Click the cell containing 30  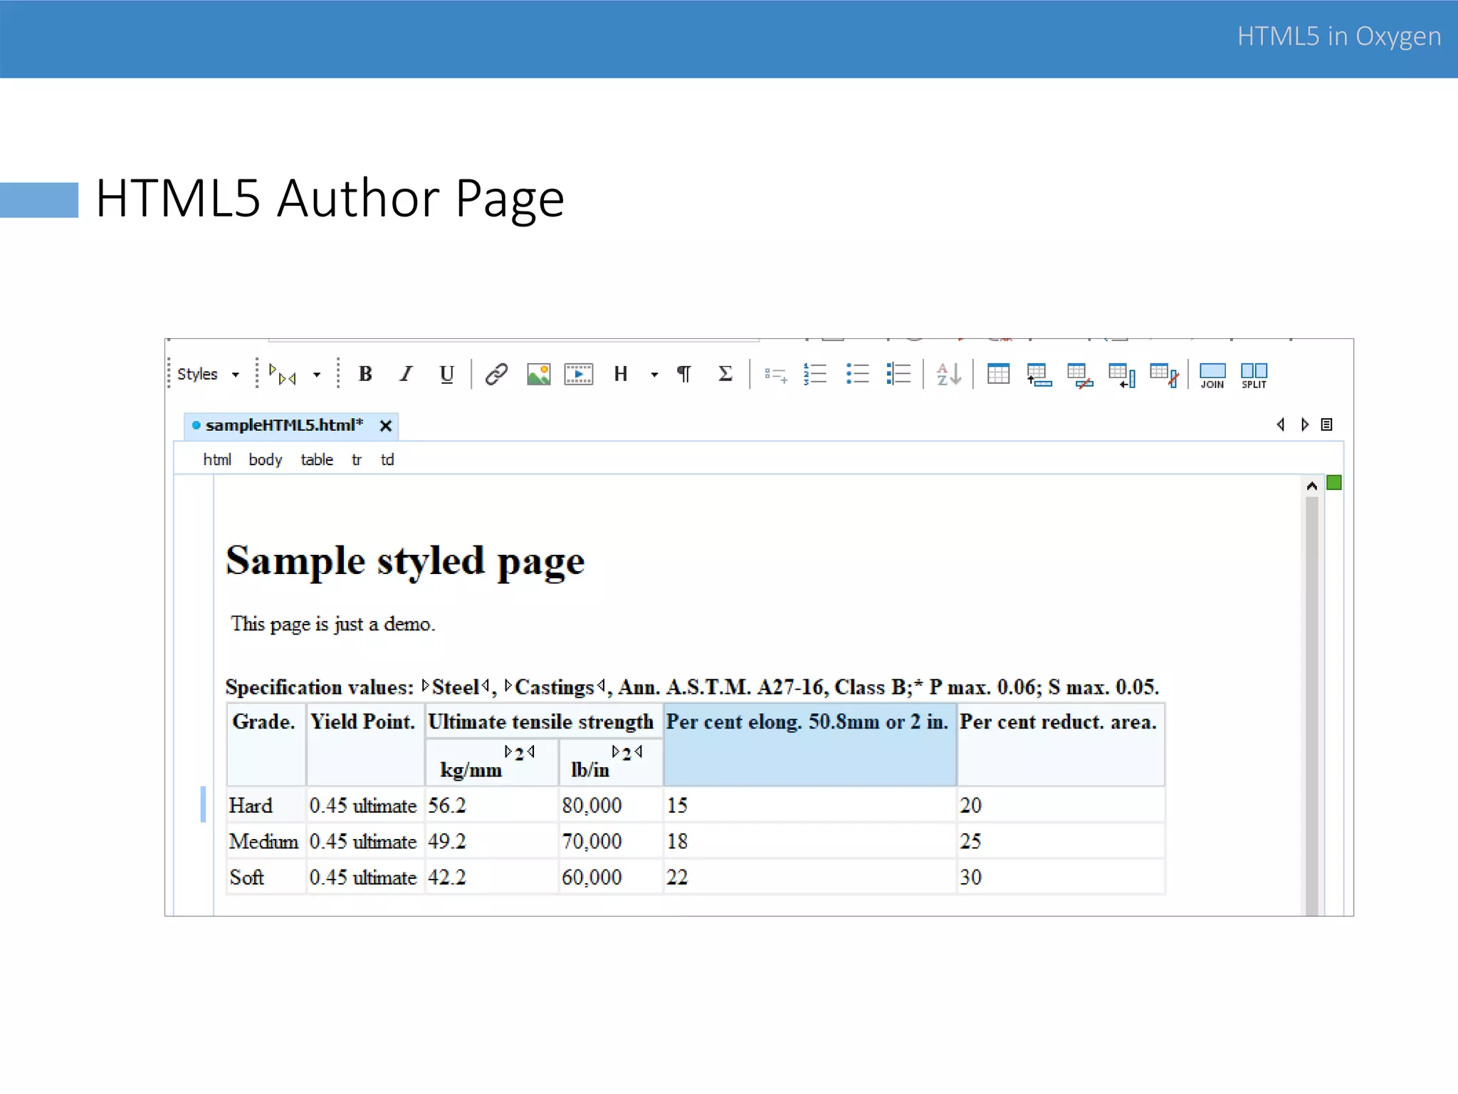tap(1061, 877)
